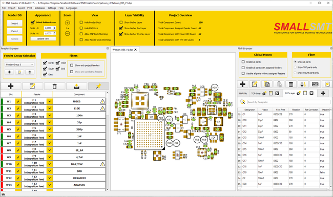Click the Update view button
The width and height of the screenshot is (333, 197).
43,39
